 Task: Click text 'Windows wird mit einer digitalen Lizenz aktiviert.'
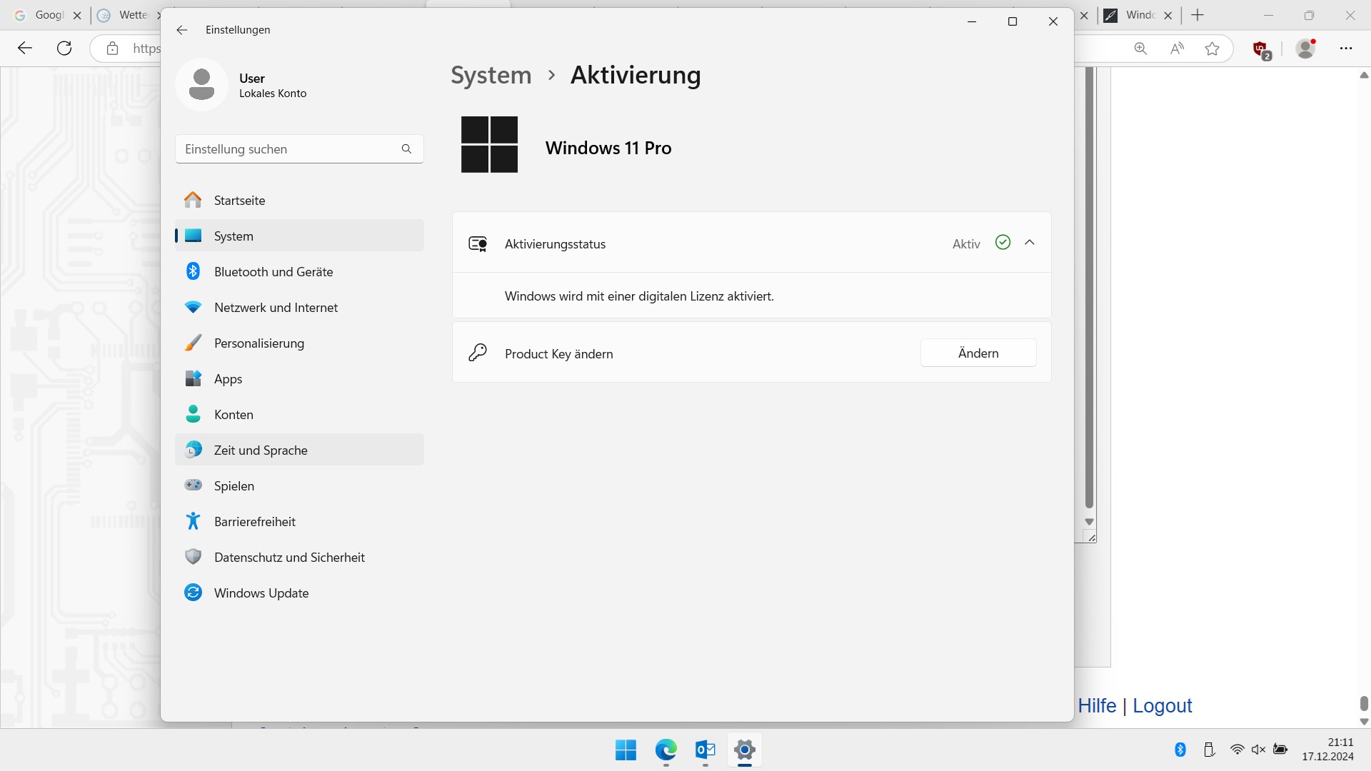point(639,296)
